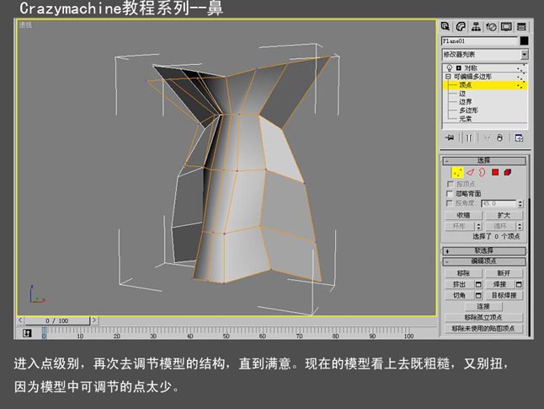Image resolution: width=544 pixels, height=409 pixels.
Task: Click the 连接 connect button
Action: (483, 306)
